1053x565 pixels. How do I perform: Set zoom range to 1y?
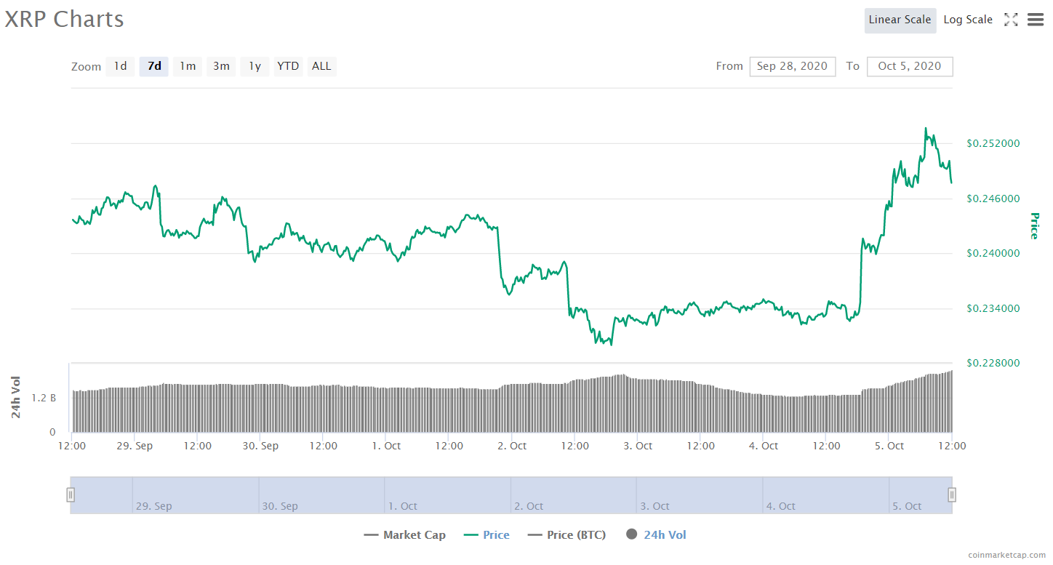[255, 66]
